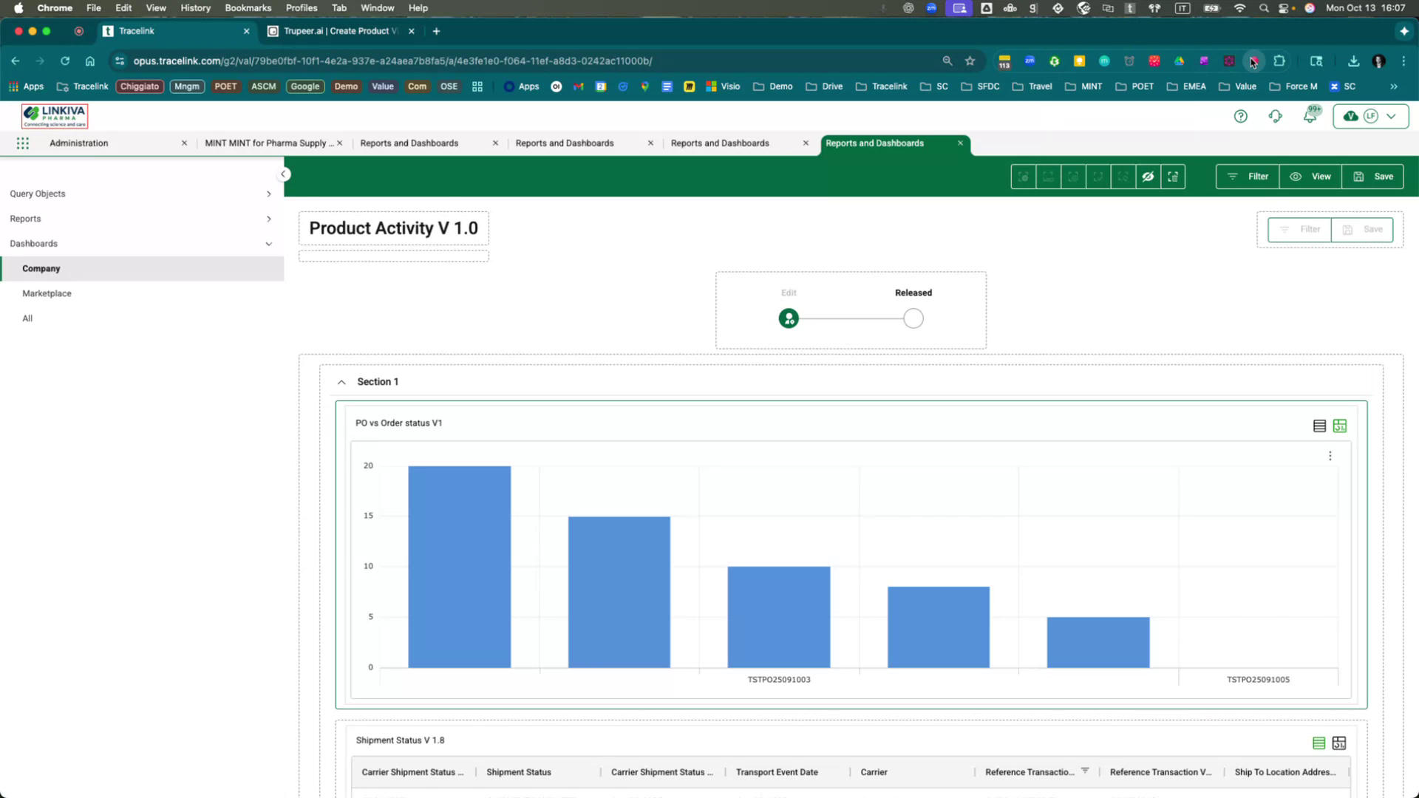Open the support headset icon
This screenshot has width=1419, height=798.
coord(1275,116)
